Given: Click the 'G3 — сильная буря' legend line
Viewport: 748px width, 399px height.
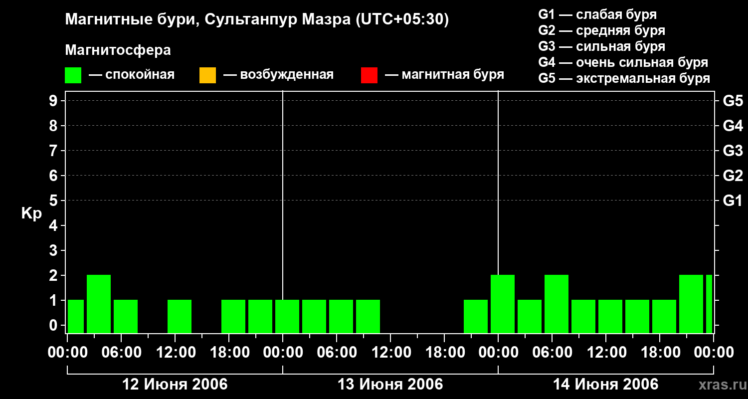Looking at the screenshot, I should (602, 46).
